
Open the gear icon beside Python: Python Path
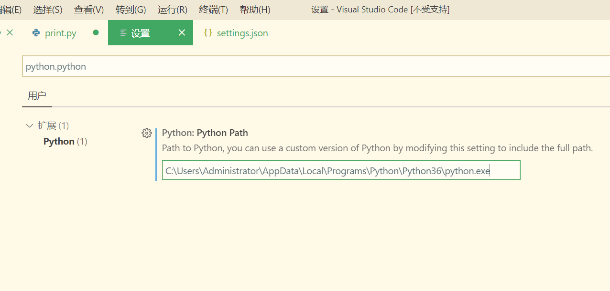(146, 133)
